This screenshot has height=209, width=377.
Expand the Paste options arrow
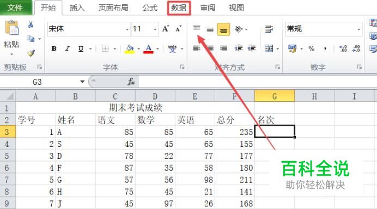pyautogui.click(x=11, y=54)
